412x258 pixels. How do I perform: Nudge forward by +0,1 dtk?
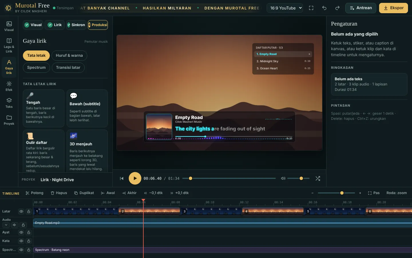pos(179,193)
